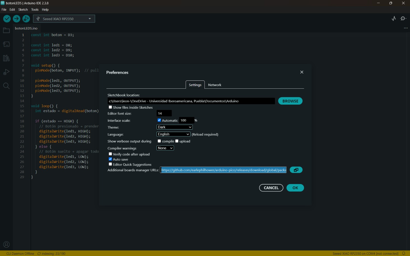Click the 'void loop() {' code line
This screenshot has height=256, width=410.
click(x=44, y=106)
